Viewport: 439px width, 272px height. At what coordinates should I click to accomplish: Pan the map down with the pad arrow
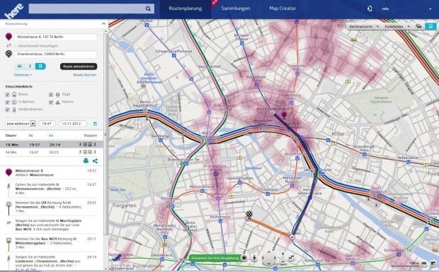tap(269, 264)
